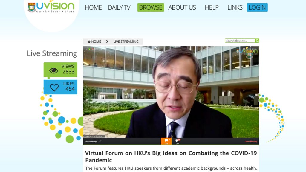This screenshot has width=306, height=172.
Task: Open the HOME menu item
Action: (x=93, y=7)
